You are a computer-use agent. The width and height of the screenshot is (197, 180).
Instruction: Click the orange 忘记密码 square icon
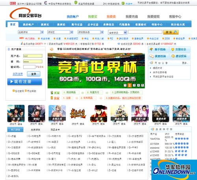(13, 91)
